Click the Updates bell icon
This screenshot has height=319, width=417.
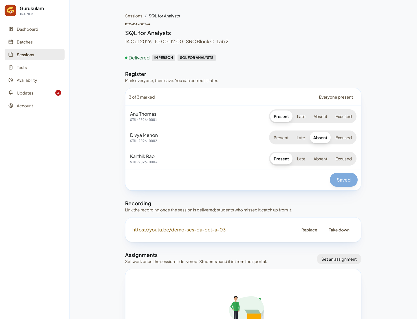(x=11, y=93)
